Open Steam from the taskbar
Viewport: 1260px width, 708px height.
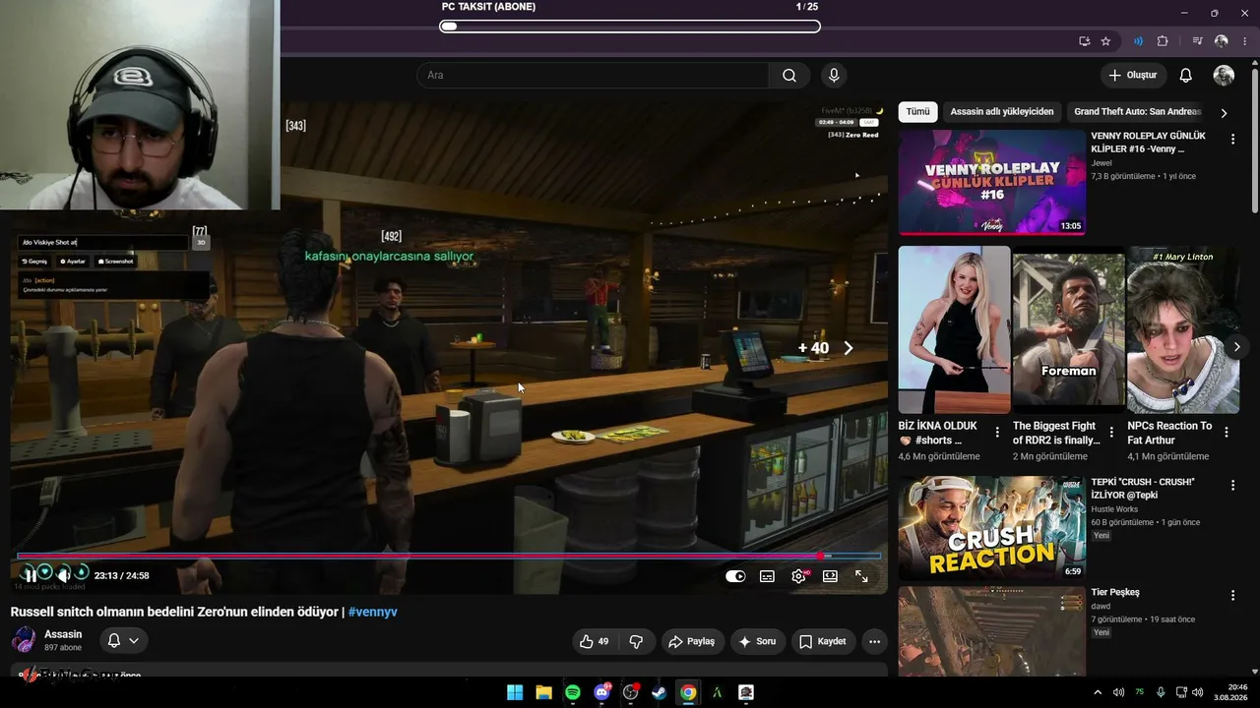pyautogui.click(x=660, y=692)
